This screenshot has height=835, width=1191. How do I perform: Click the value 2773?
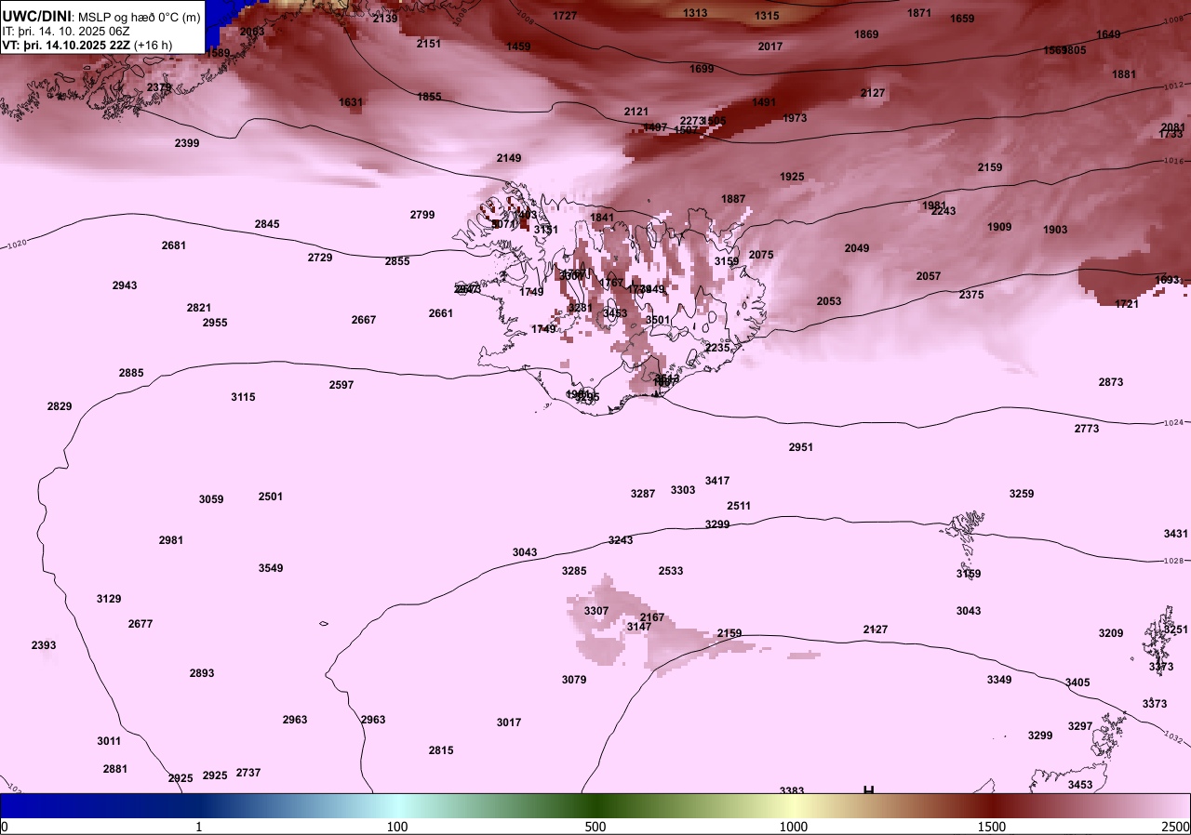point(1087,429)
